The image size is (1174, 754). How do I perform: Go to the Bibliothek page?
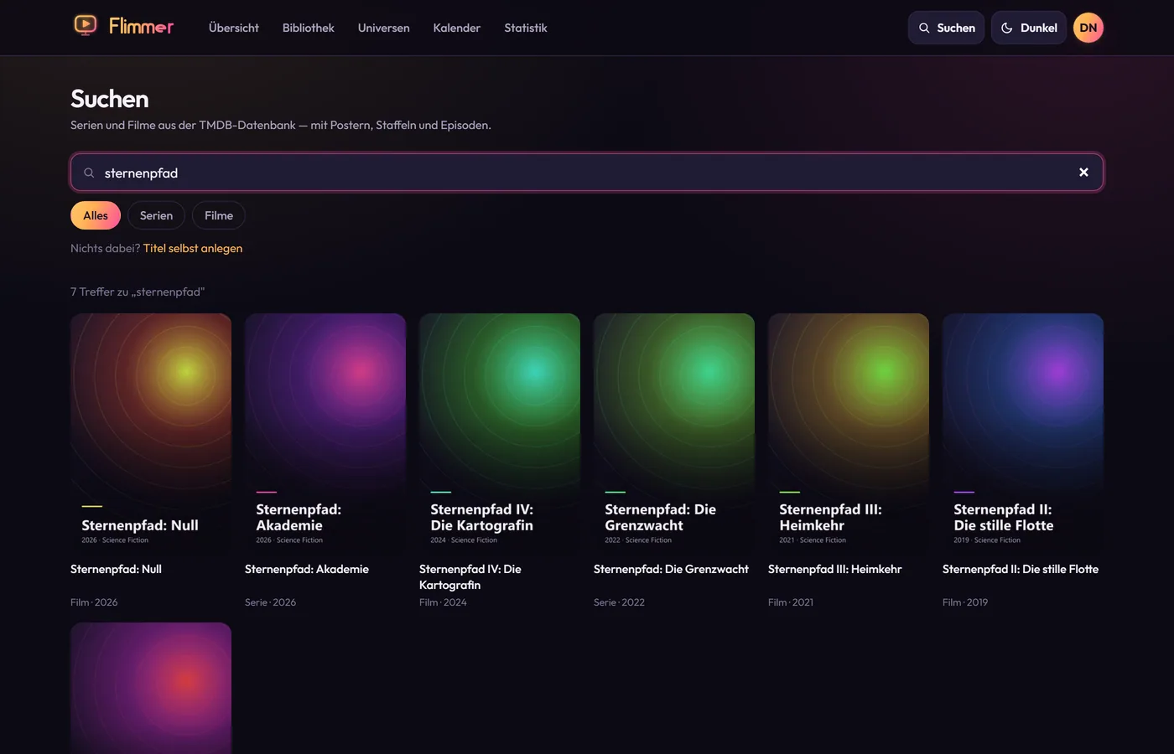pos(309,28)
